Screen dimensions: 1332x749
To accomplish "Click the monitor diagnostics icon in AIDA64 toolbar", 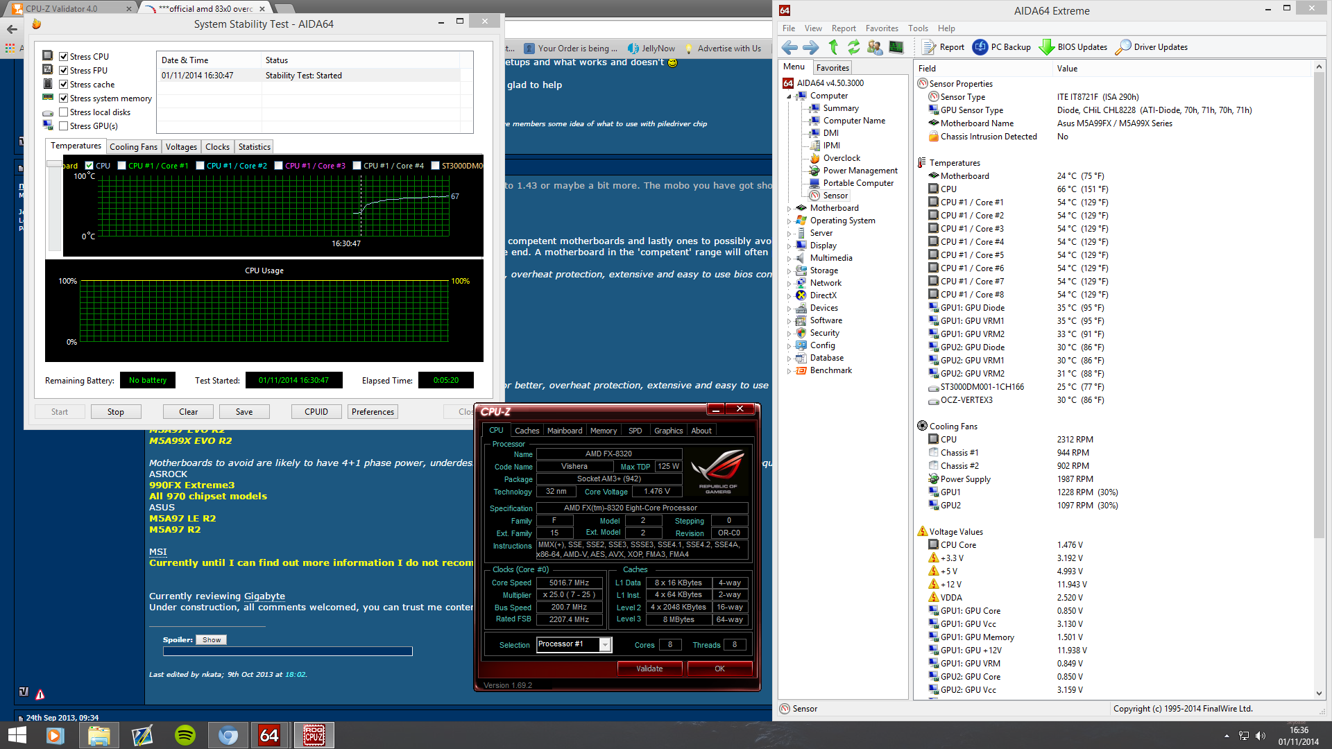I will click(896, 47).
